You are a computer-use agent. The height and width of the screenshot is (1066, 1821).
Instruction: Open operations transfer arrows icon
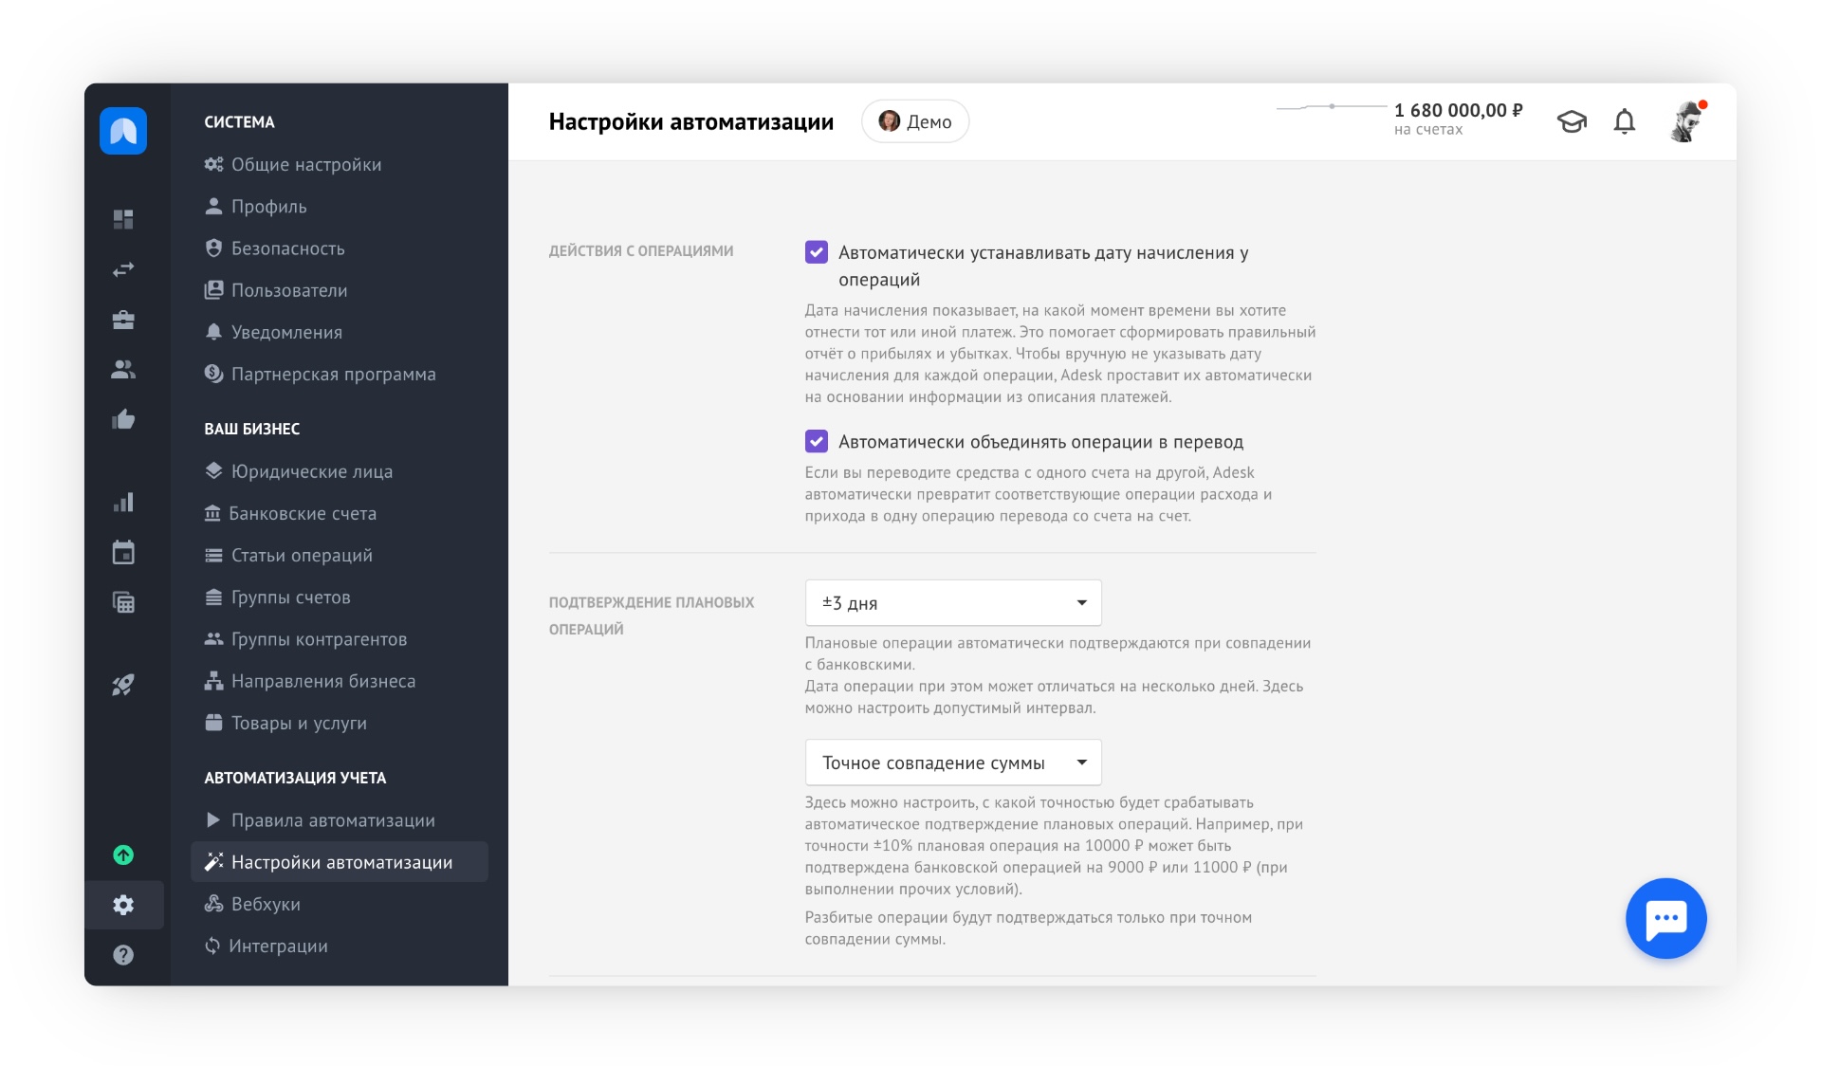pyautogui.click(x=123, y=269)
